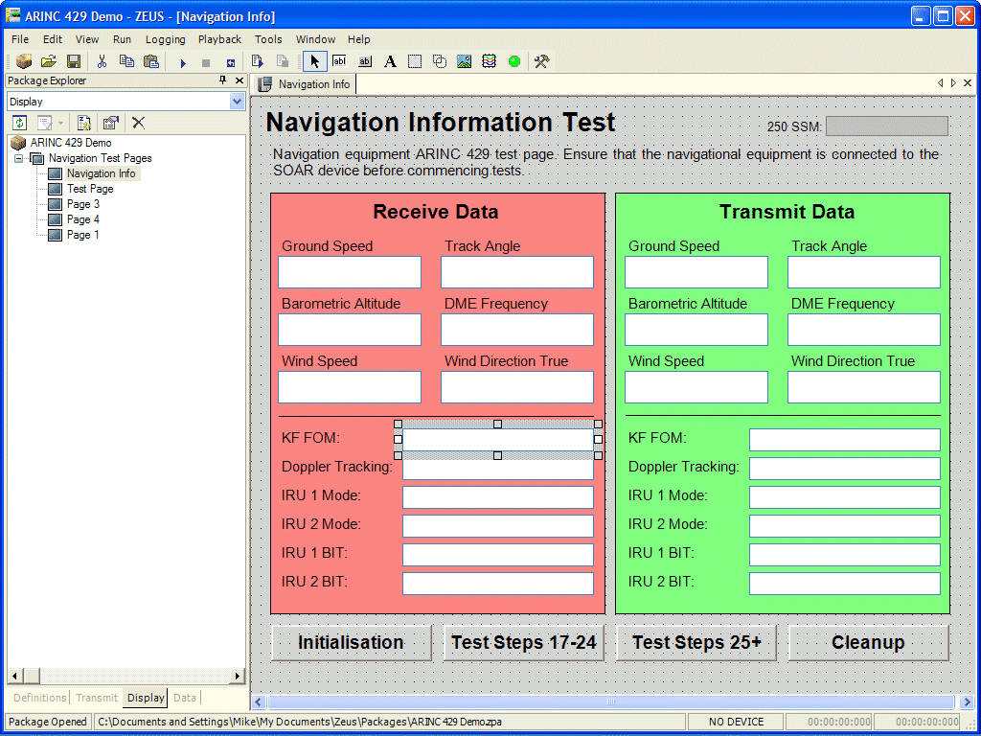Screen dimensions: 981x736
Task: Click the Test Steps 25+ button
Action: [696, 642]
